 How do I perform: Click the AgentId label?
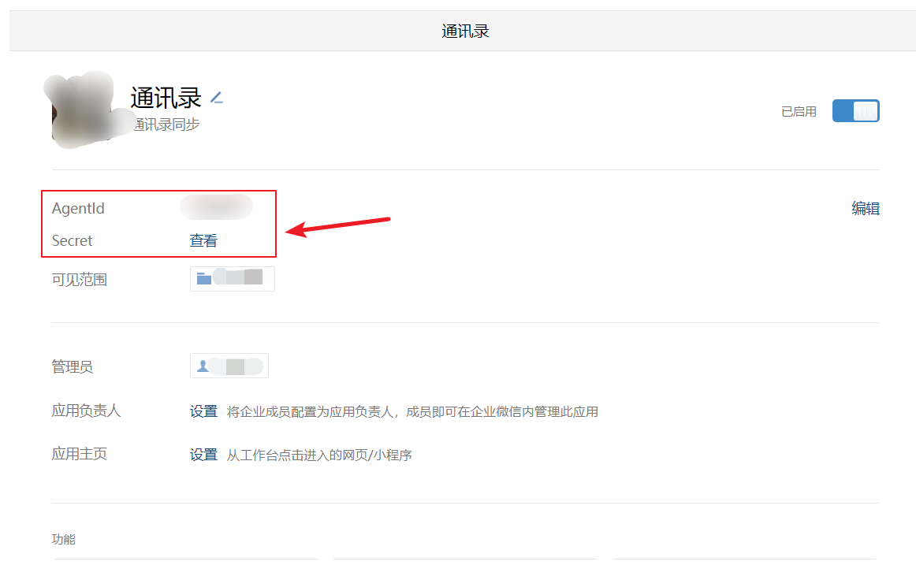pos(78,208)
